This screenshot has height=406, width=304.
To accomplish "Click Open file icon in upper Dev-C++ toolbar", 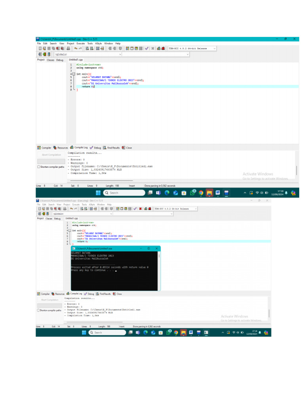I will pyautogui.click(x=44, y=48).
